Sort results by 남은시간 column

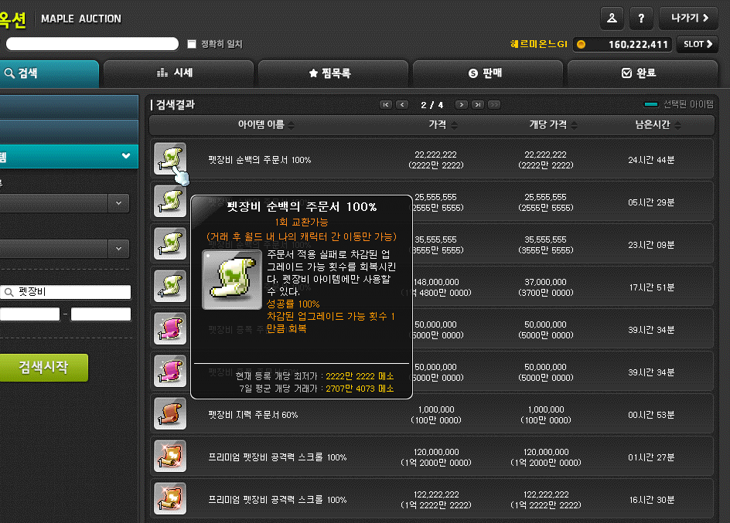click(658, 124)
